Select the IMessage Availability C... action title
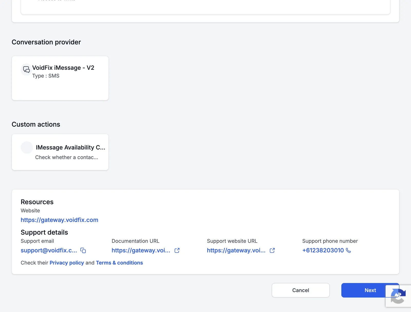The image size is (411, 312). [71, 148]
